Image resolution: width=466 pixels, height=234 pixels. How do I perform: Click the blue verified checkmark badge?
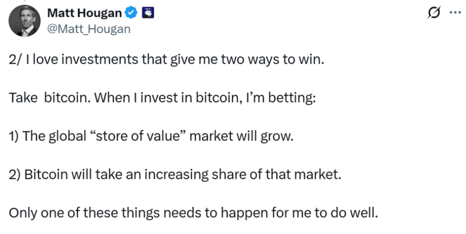[131, 14]
